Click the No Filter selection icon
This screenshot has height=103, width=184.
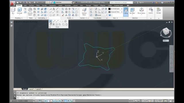pyautogui.click(x=132, y=10)
